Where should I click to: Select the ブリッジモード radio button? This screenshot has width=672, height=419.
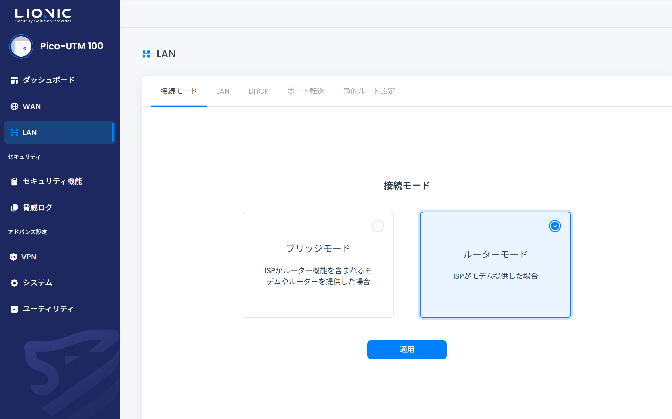(378, 226)
